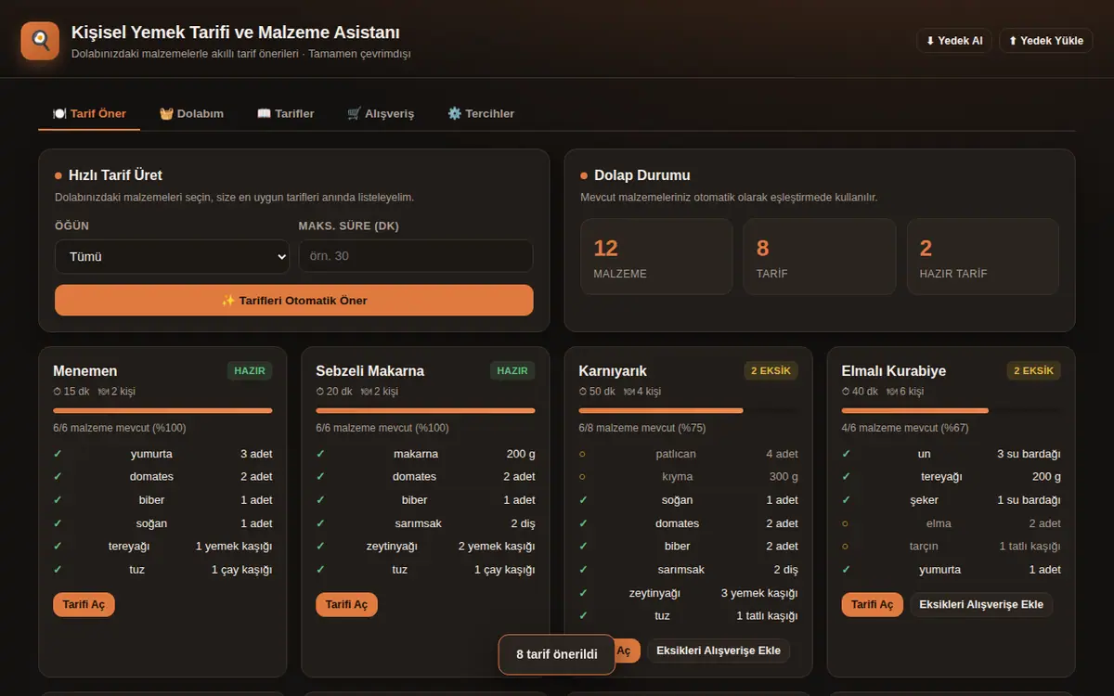Open the Tercihler settings tab
Viewport: 1114px width, 696px height.
click(x=481, y=113)
